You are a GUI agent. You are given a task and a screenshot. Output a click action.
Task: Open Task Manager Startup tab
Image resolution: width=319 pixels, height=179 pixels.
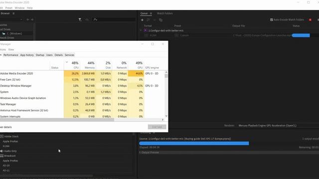click(40, 55)
